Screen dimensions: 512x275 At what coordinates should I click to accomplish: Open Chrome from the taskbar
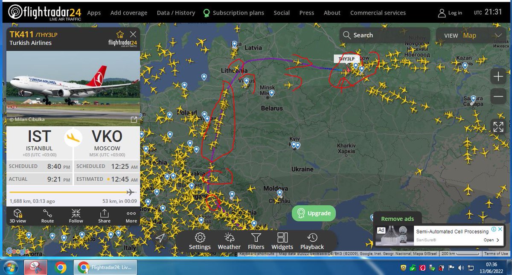pos(61,268)
